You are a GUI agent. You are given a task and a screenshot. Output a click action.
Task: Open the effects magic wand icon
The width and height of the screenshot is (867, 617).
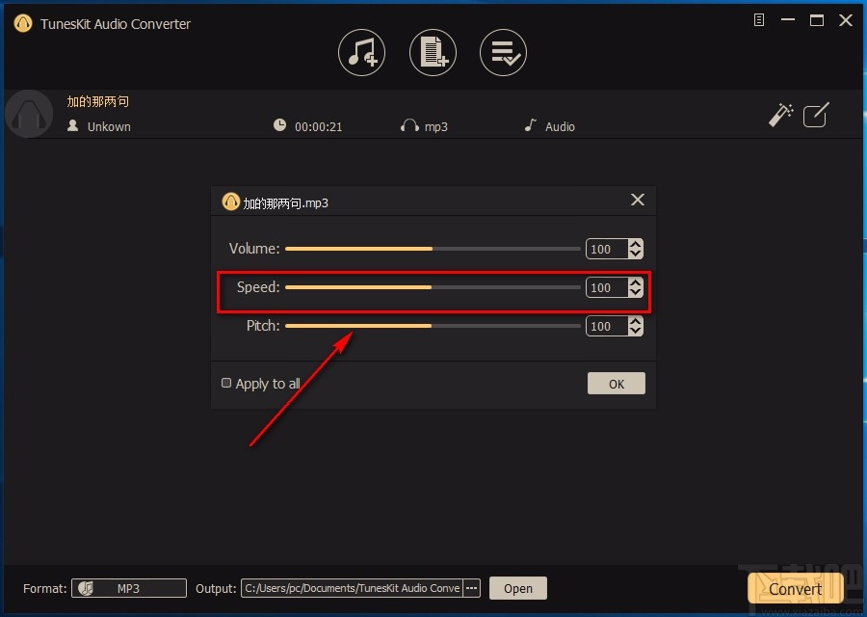[x=780, y=115]
